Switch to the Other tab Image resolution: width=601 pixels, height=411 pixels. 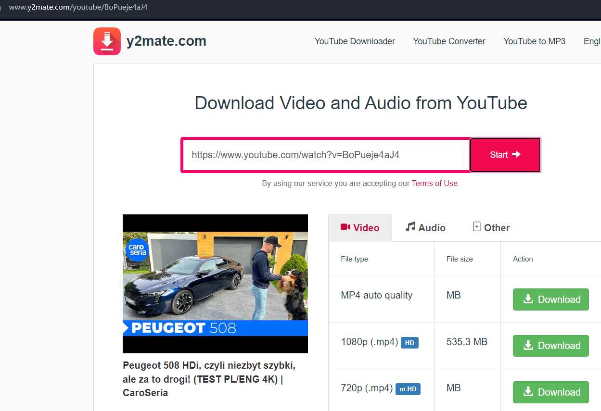coord(491,228)
